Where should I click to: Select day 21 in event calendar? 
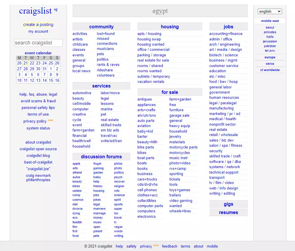[x=26, y=63]
